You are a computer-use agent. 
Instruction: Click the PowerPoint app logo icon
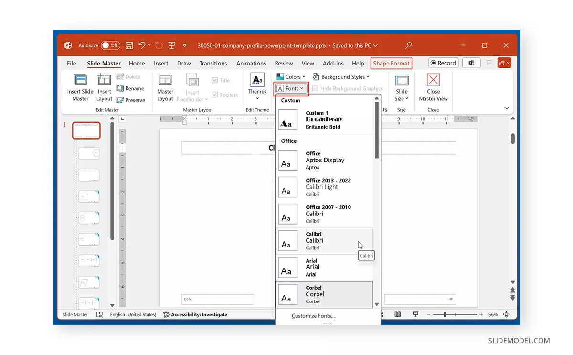tap(68, 45)
